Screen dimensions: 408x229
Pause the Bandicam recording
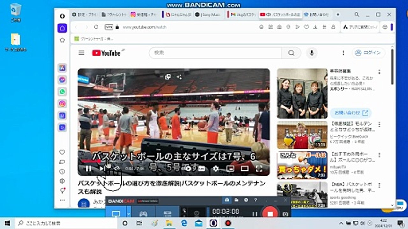(255, 214)
